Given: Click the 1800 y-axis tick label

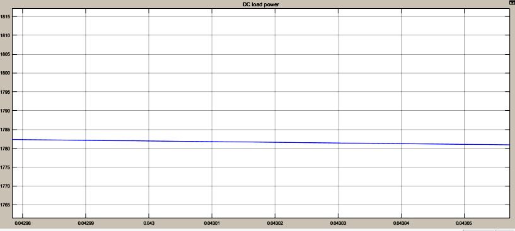Looking at the screenshot, I should (x=5, y=73).
